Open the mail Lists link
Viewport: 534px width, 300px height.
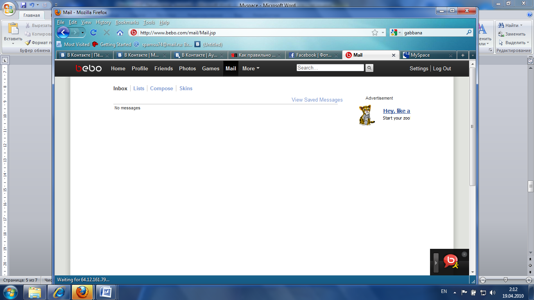click(139, 88)
